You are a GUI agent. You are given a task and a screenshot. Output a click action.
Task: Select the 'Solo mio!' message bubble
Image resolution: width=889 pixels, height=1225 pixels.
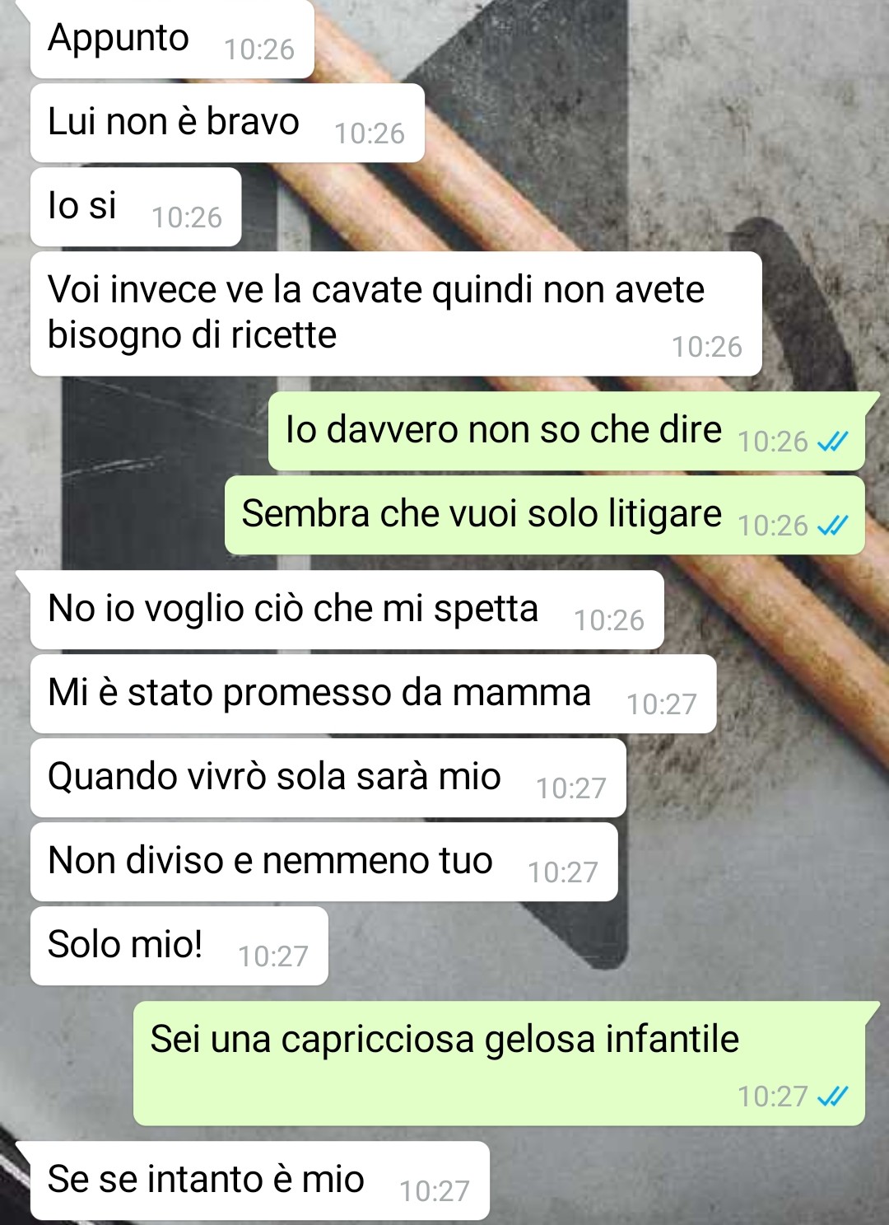tap(179, 947)
